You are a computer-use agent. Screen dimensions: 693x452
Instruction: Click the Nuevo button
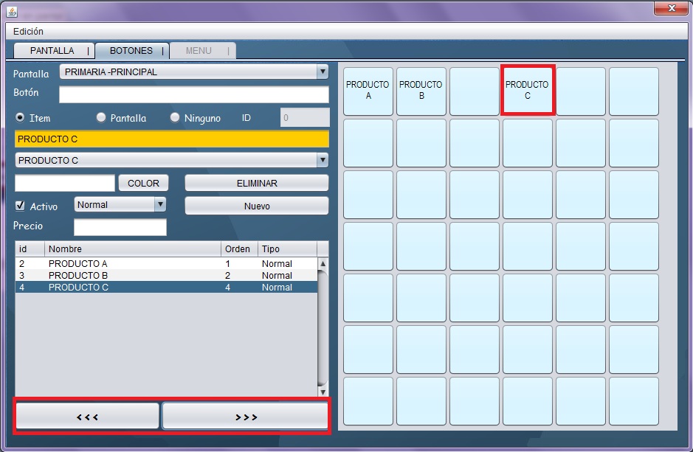click(x=256, y=206)
